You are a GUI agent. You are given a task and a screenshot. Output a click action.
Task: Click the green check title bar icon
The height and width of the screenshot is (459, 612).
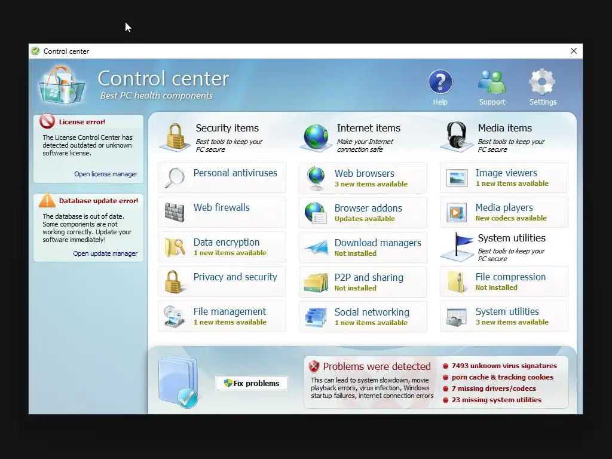tap(35, 51)
